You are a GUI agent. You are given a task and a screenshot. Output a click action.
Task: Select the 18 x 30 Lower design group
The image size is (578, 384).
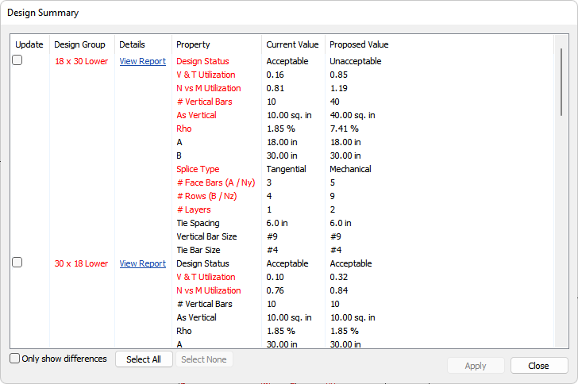pyautogui.click(x=81, y=61)
